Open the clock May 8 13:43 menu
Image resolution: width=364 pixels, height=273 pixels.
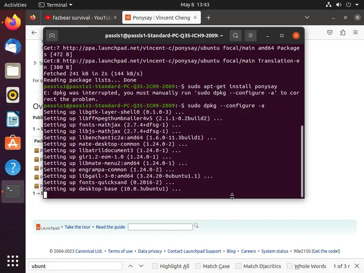[x=195, y=5]
